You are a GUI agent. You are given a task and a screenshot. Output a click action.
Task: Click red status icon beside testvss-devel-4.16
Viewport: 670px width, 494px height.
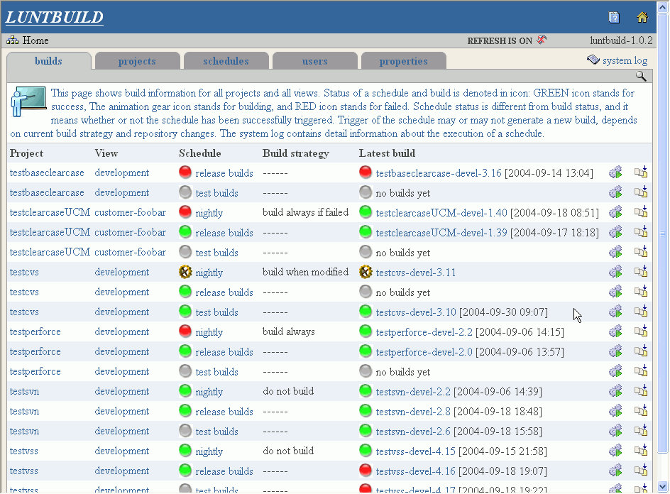pyautogui.click(x=366, y=471)
